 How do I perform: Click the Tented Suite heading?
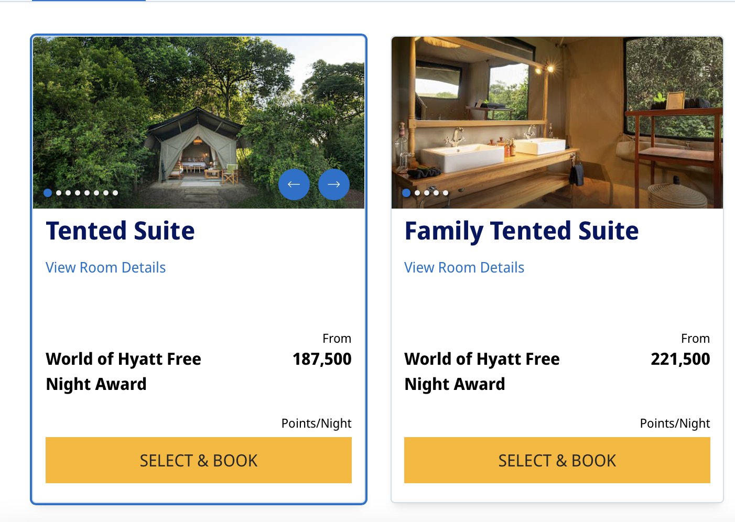[x=120, y=231]
